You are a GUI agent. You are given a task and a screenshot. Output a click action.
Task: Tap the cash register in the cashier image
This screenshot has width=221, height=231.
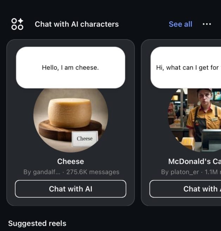(211, 140)
